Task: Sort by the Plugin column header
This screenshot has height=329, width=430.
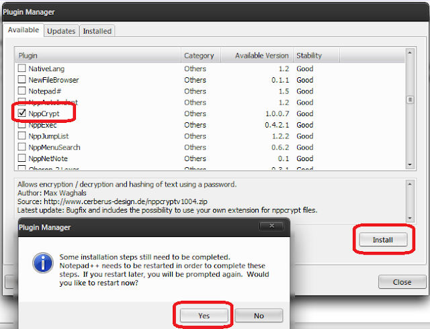Action: click(x=98, y=55)
